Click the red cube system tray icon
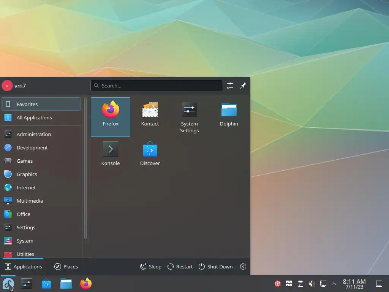This screenshot has height=292, width=389. tap(278, 283)
